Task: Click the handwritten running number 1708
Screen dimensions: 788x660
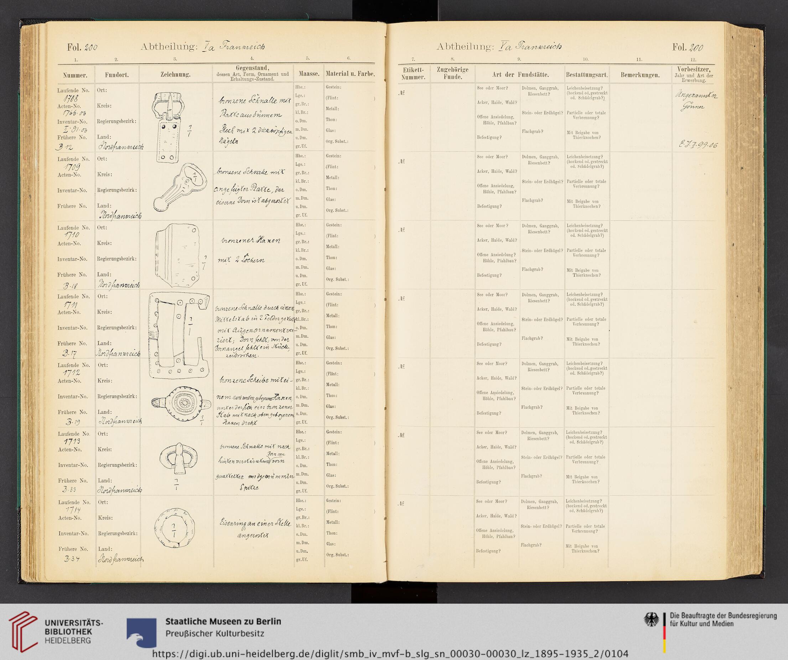Action: tap(71, 99)
